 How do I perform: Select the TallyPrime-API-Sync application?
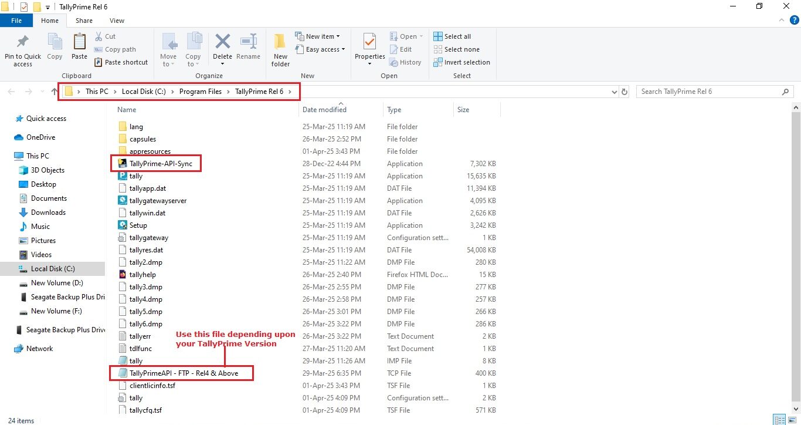click(x=155, y=164)
